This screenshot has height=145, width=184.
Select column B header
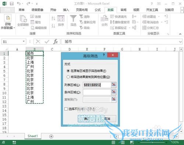click(35, 49)
